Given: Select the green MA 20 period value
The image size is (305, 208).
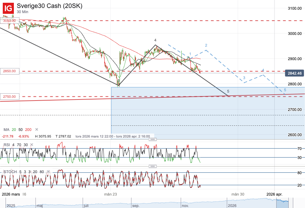Looking at the screenshot, I should click(14, 130).
